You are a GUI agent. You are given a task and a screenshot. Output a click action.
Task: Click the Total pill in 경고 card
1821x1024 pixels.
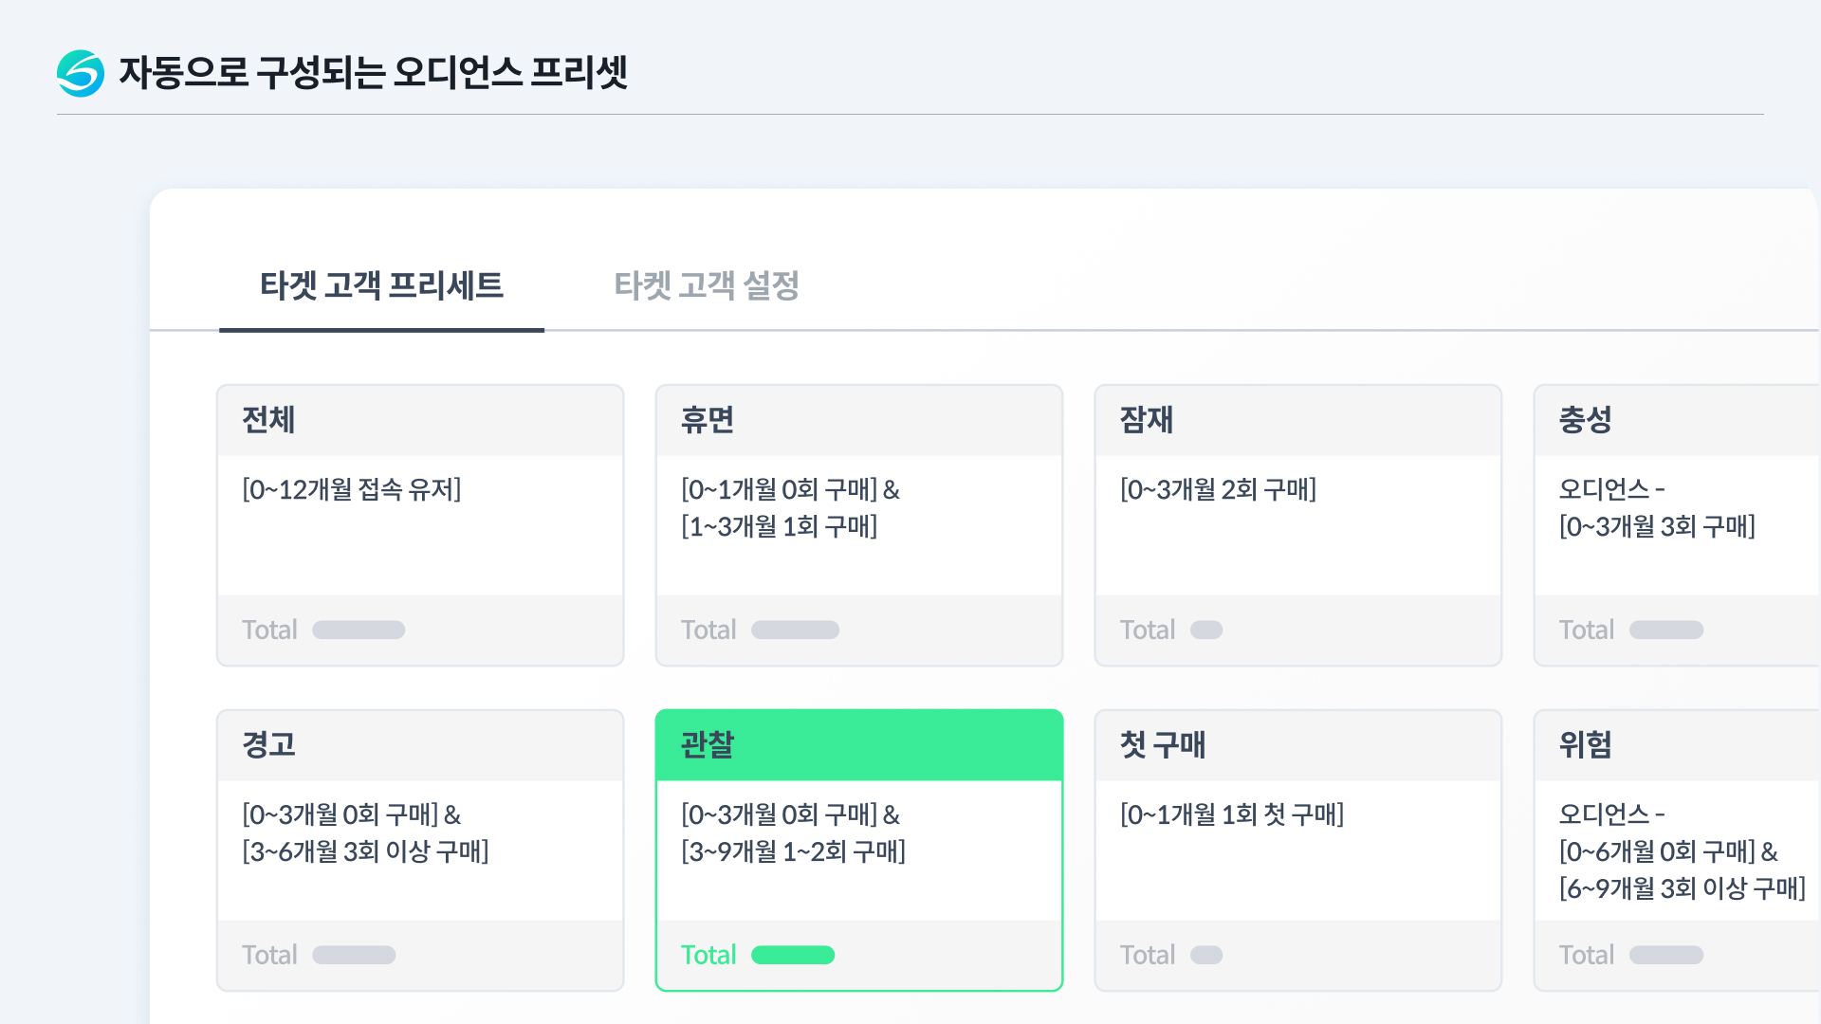354,955
